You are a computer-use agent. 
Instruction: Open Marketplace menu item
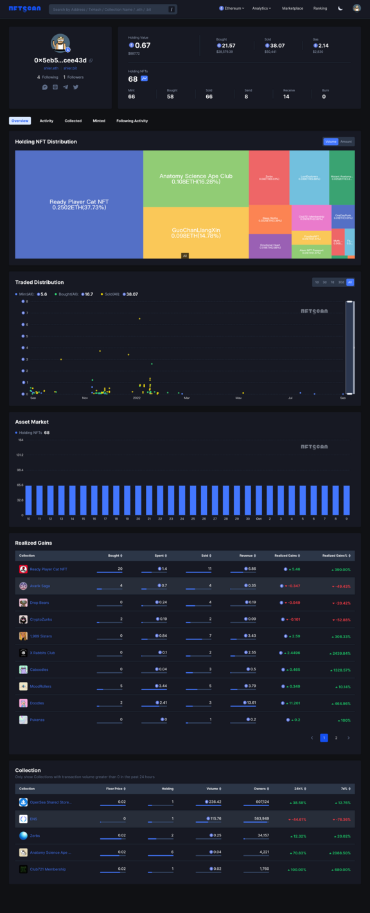292,8
